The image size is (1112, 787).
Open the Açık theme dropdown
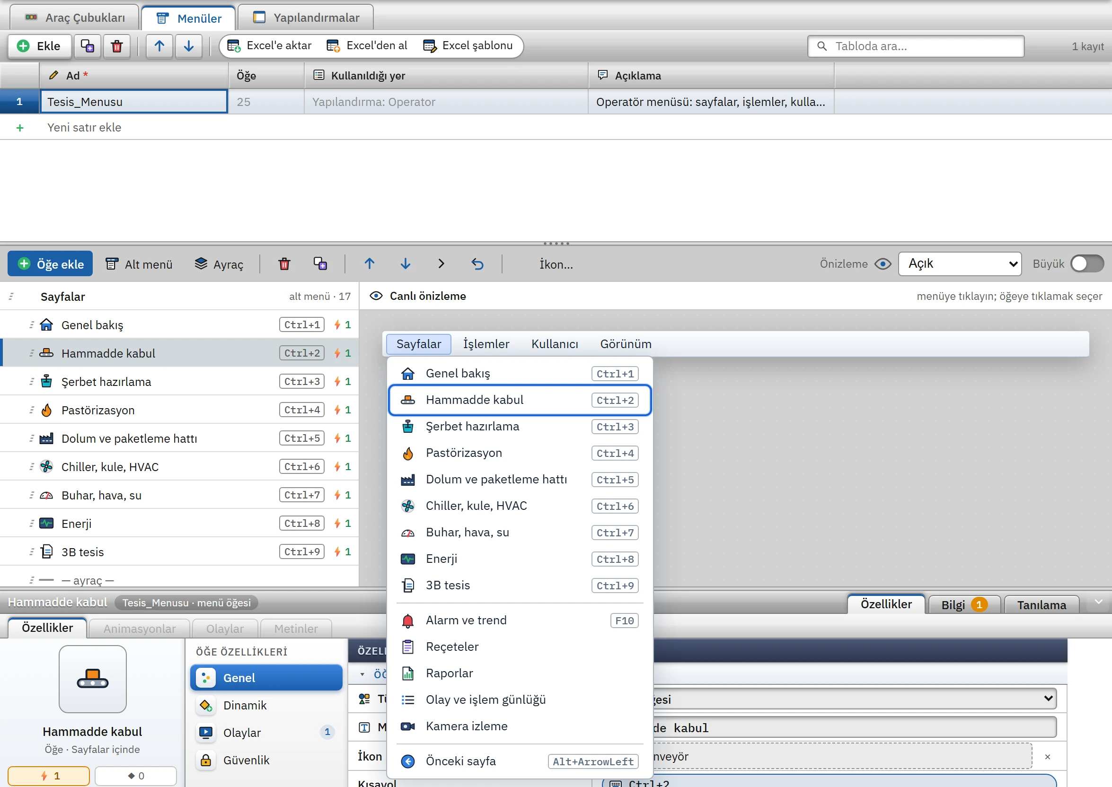click(959, 264)
